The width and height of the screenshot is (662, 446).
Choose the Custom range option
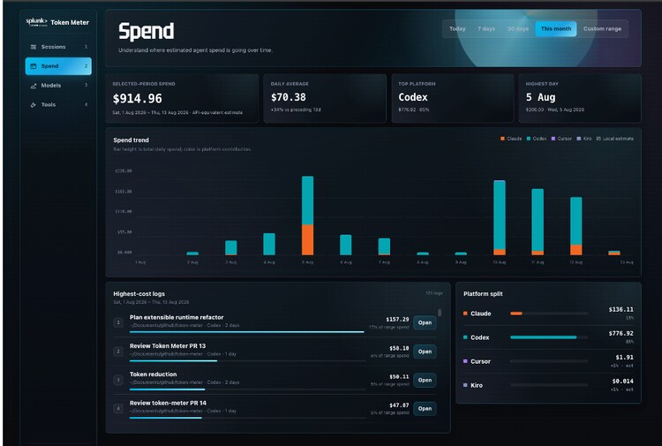click(x=603, y=29)
